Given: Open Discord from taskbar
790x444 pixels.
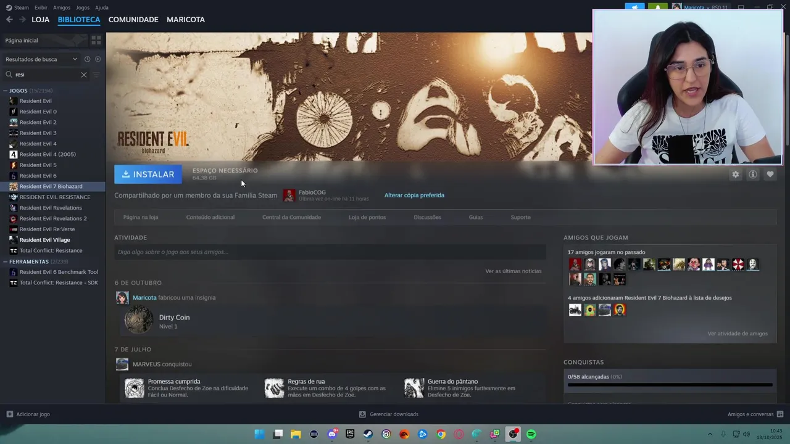Looking at the screenshot, I should (332, 434).
